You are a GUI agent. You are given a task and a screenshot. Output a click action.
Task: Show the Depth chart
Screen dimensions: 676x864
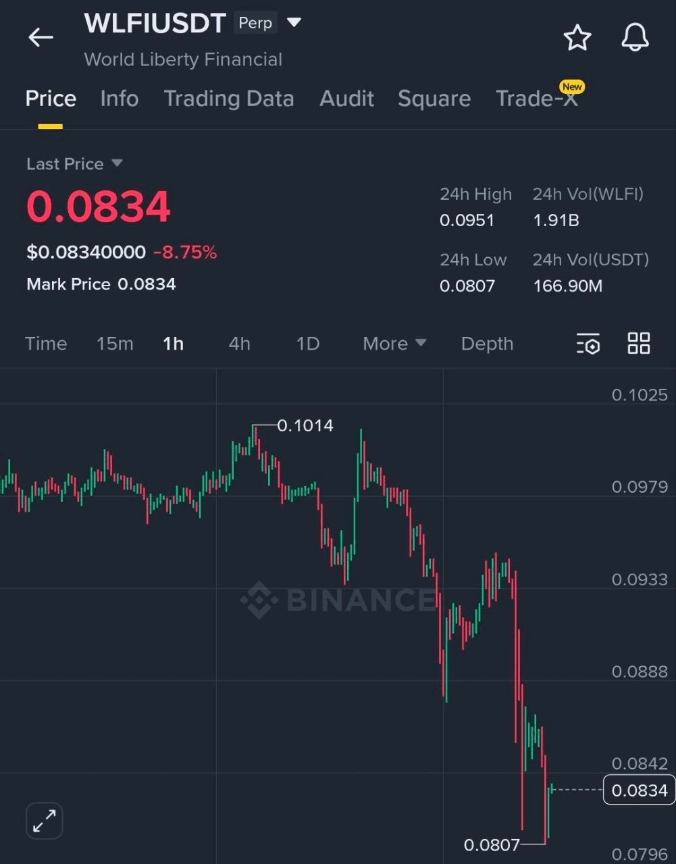(487, 344)
